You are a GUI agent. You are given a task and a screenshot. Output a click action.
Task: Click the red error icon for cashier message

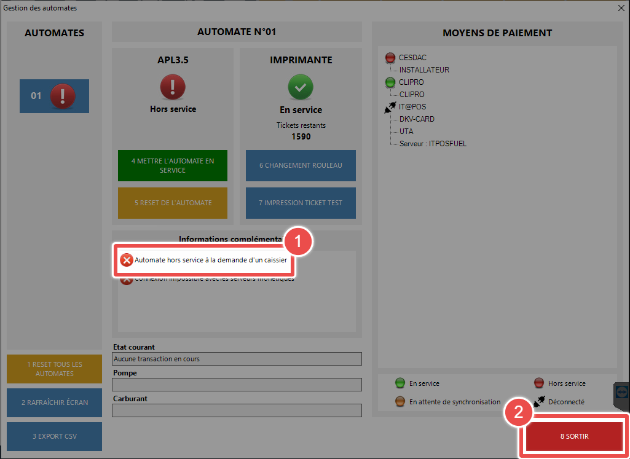coord(126,261)
